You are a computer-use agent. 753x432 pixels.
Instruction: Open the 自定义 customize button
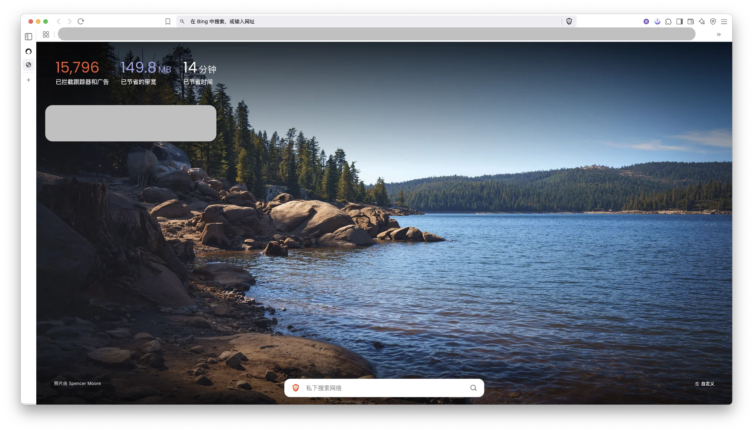click(x=704, y=384)
